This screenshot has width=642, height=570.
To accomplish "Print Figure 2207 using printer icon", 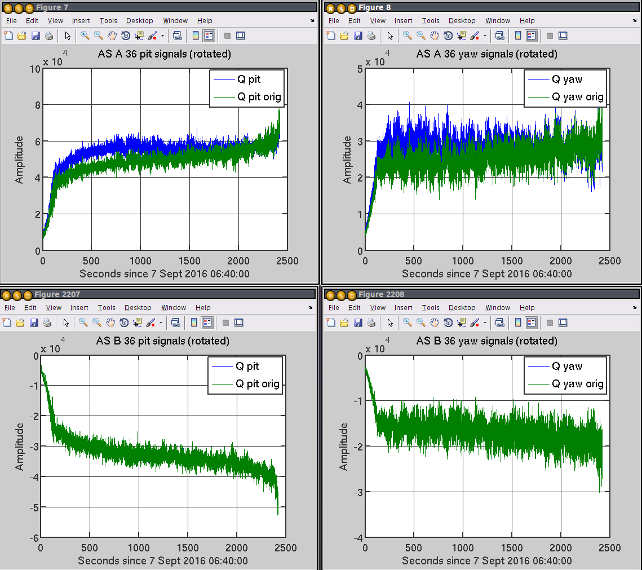I will tap(47, 323).
